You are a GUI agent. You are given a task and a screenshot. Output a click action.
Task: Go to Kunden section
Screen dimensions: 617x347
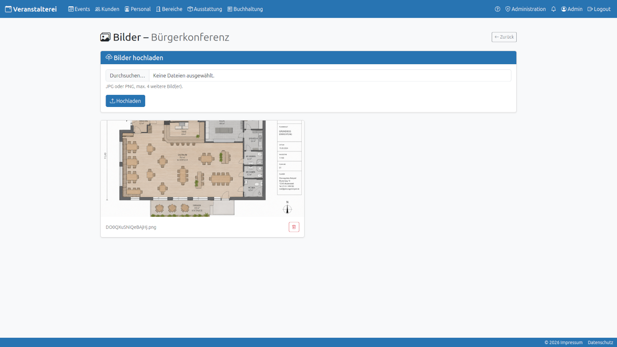click(107, 9)
